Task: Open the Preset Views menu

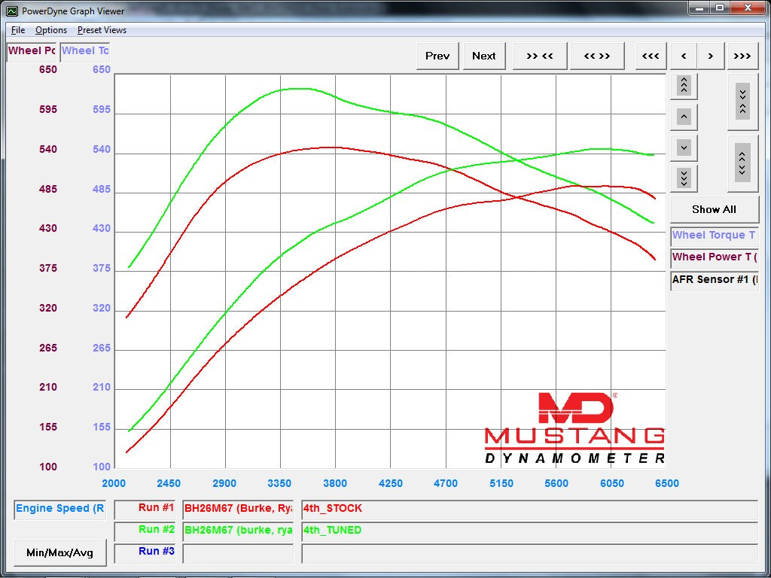Action: click(x=102, y=30)
